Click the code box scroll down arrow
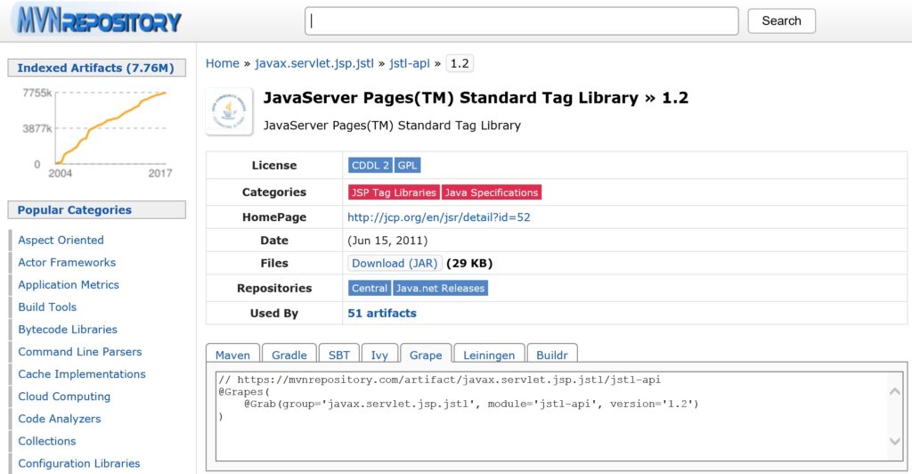The image size is (912, 474). [894, 441]
